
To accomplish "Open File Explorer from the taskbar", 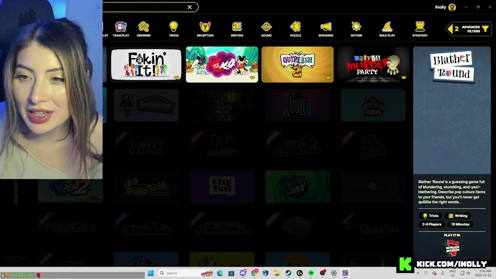I will 277,273.
